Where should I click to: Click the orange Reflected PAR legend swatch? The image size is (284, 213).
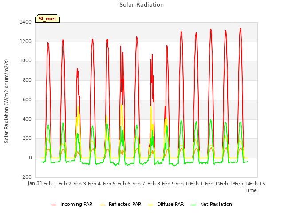tap(103, 205)
